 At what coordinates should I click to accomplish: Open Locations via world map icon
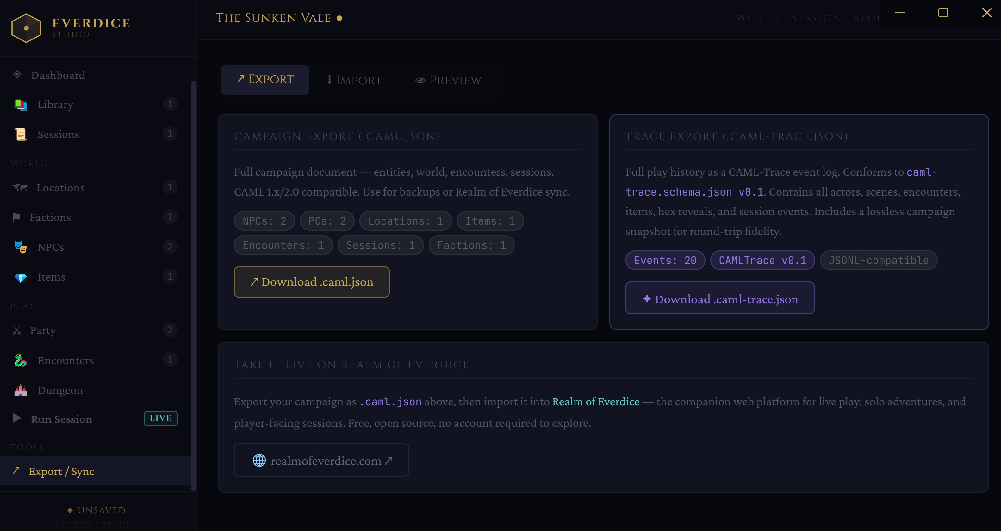tap(20, 188)
